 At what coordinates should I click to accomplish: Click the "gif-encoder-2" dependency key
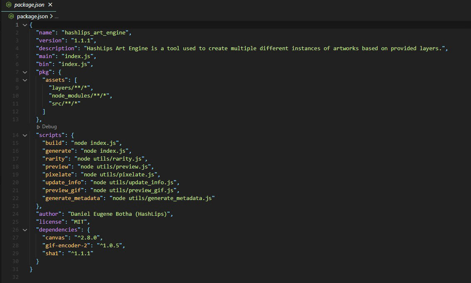(x=66, y=246)
